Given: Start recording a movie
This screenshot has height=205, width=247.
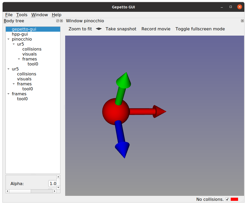Looking at the screenshot, I should 156,29.
